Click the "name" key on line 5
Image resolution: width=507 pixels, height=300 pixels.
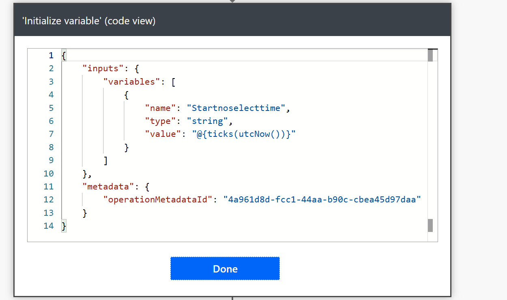tap(161, 108)
